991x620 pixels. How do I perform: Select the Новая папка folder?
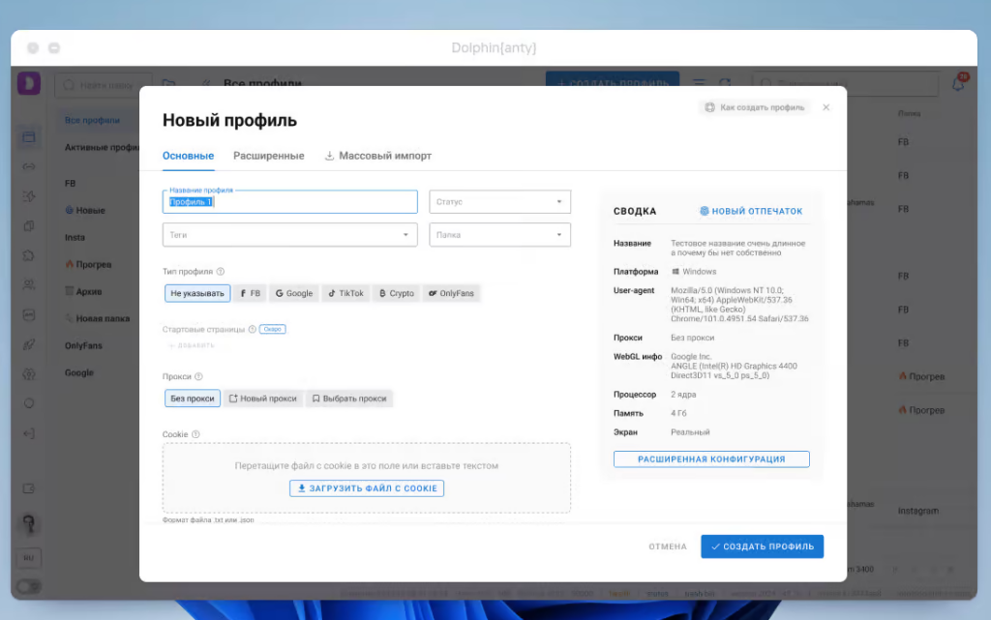tap(98, 319)
